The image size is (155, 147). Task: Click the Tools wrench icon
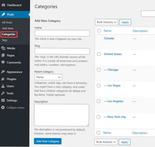(x=3, y=93)
